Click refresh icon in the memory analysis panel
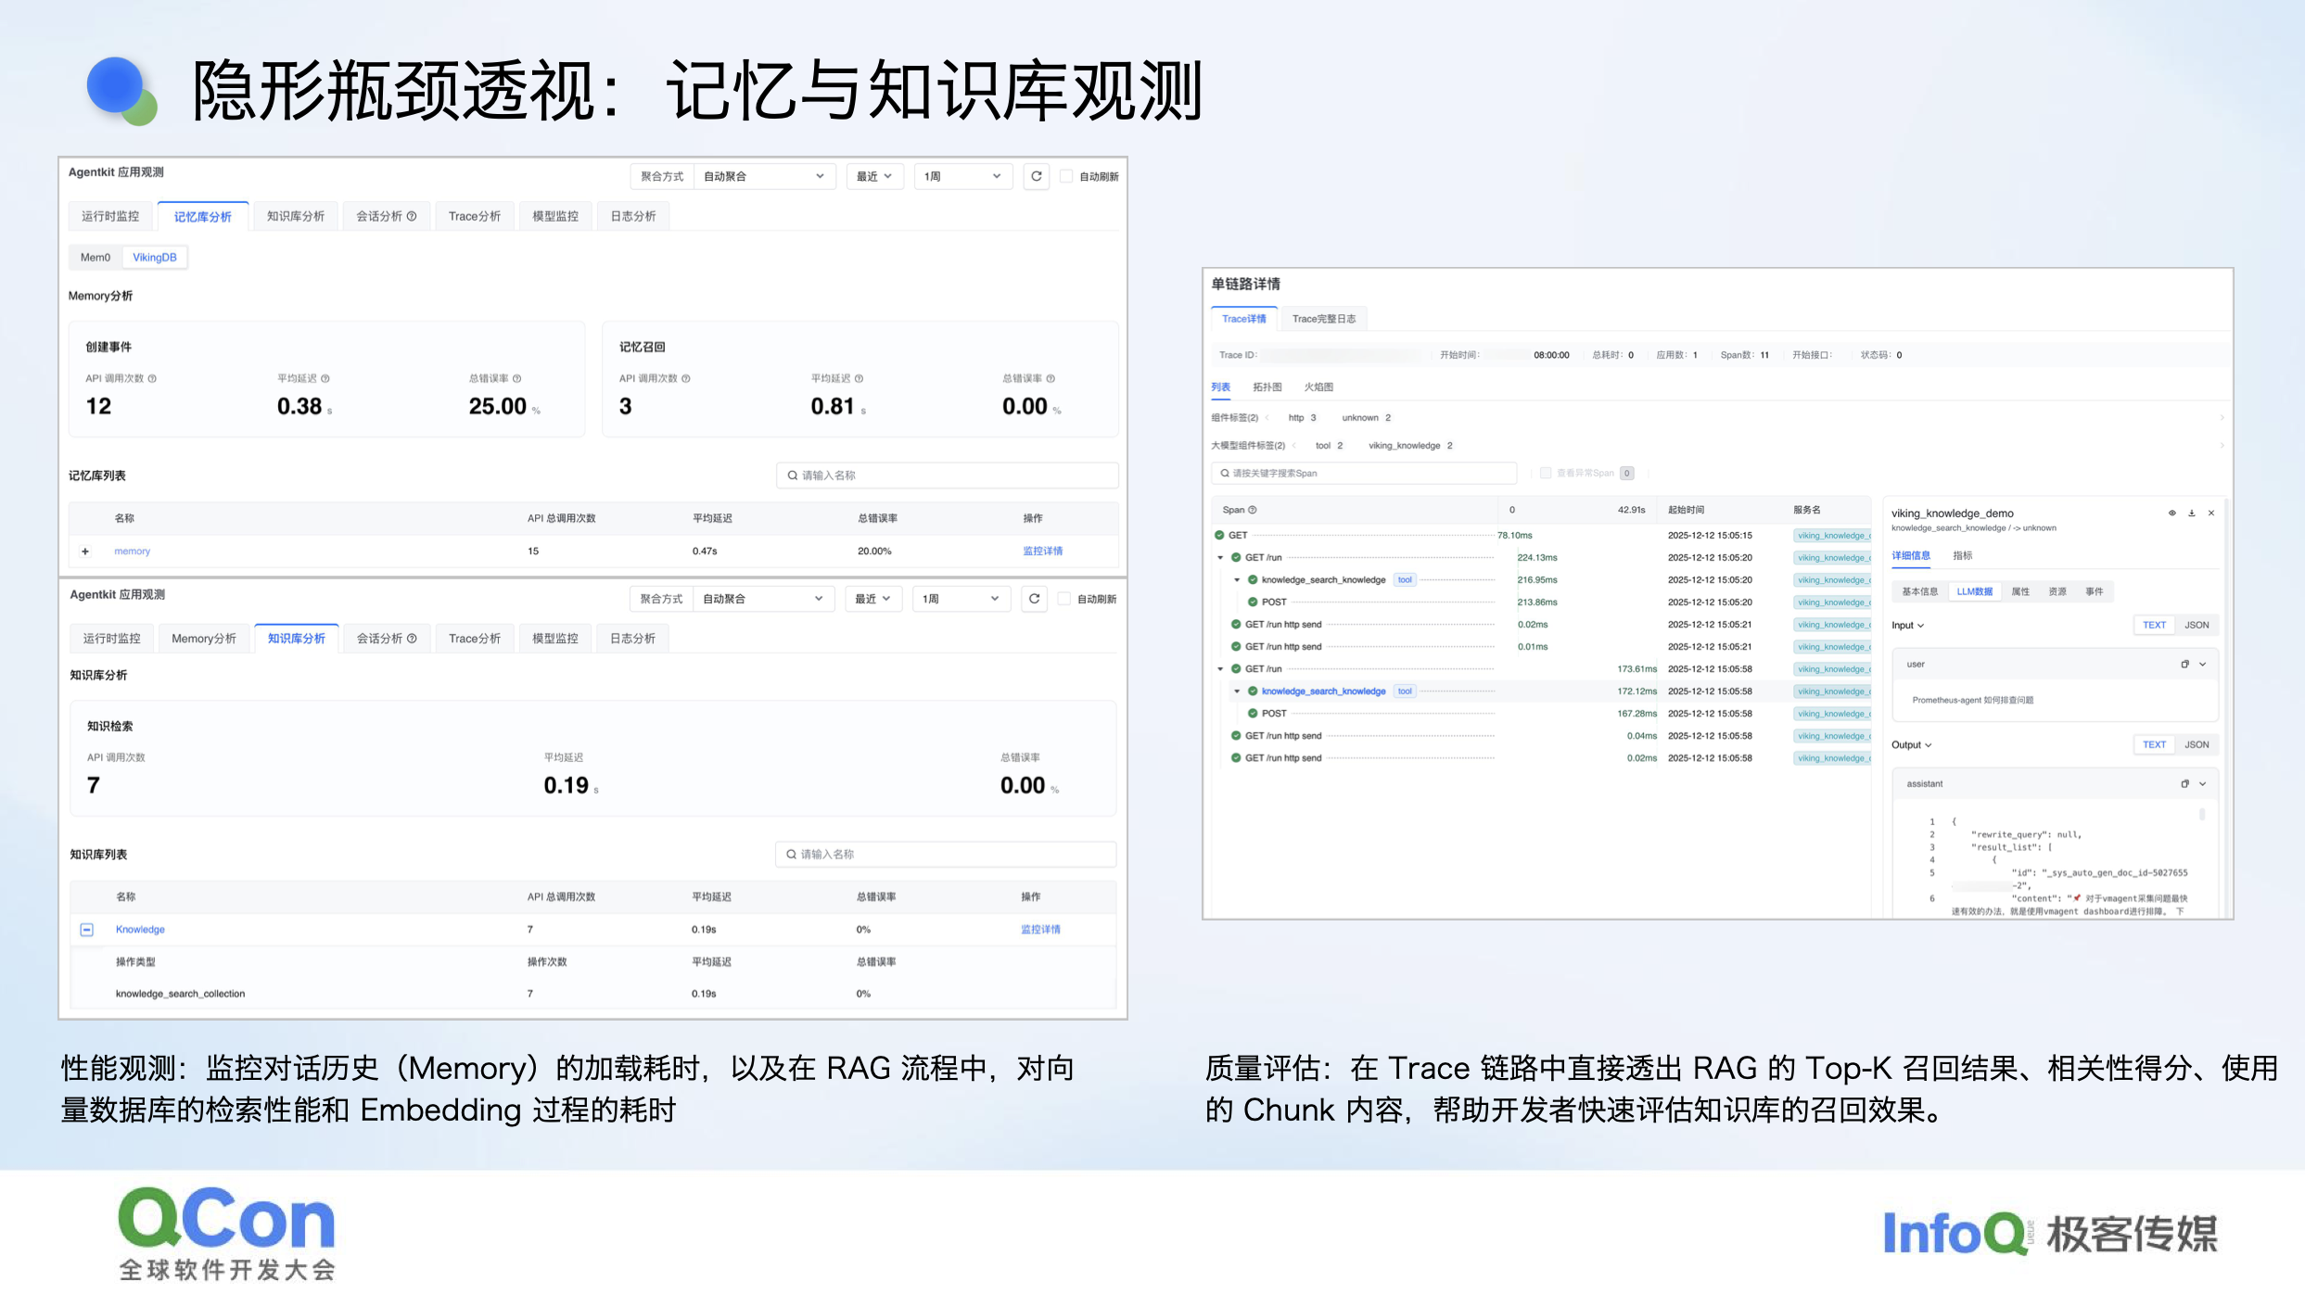This screenshot has height=1294, width=2305. tap(1036, 176)
